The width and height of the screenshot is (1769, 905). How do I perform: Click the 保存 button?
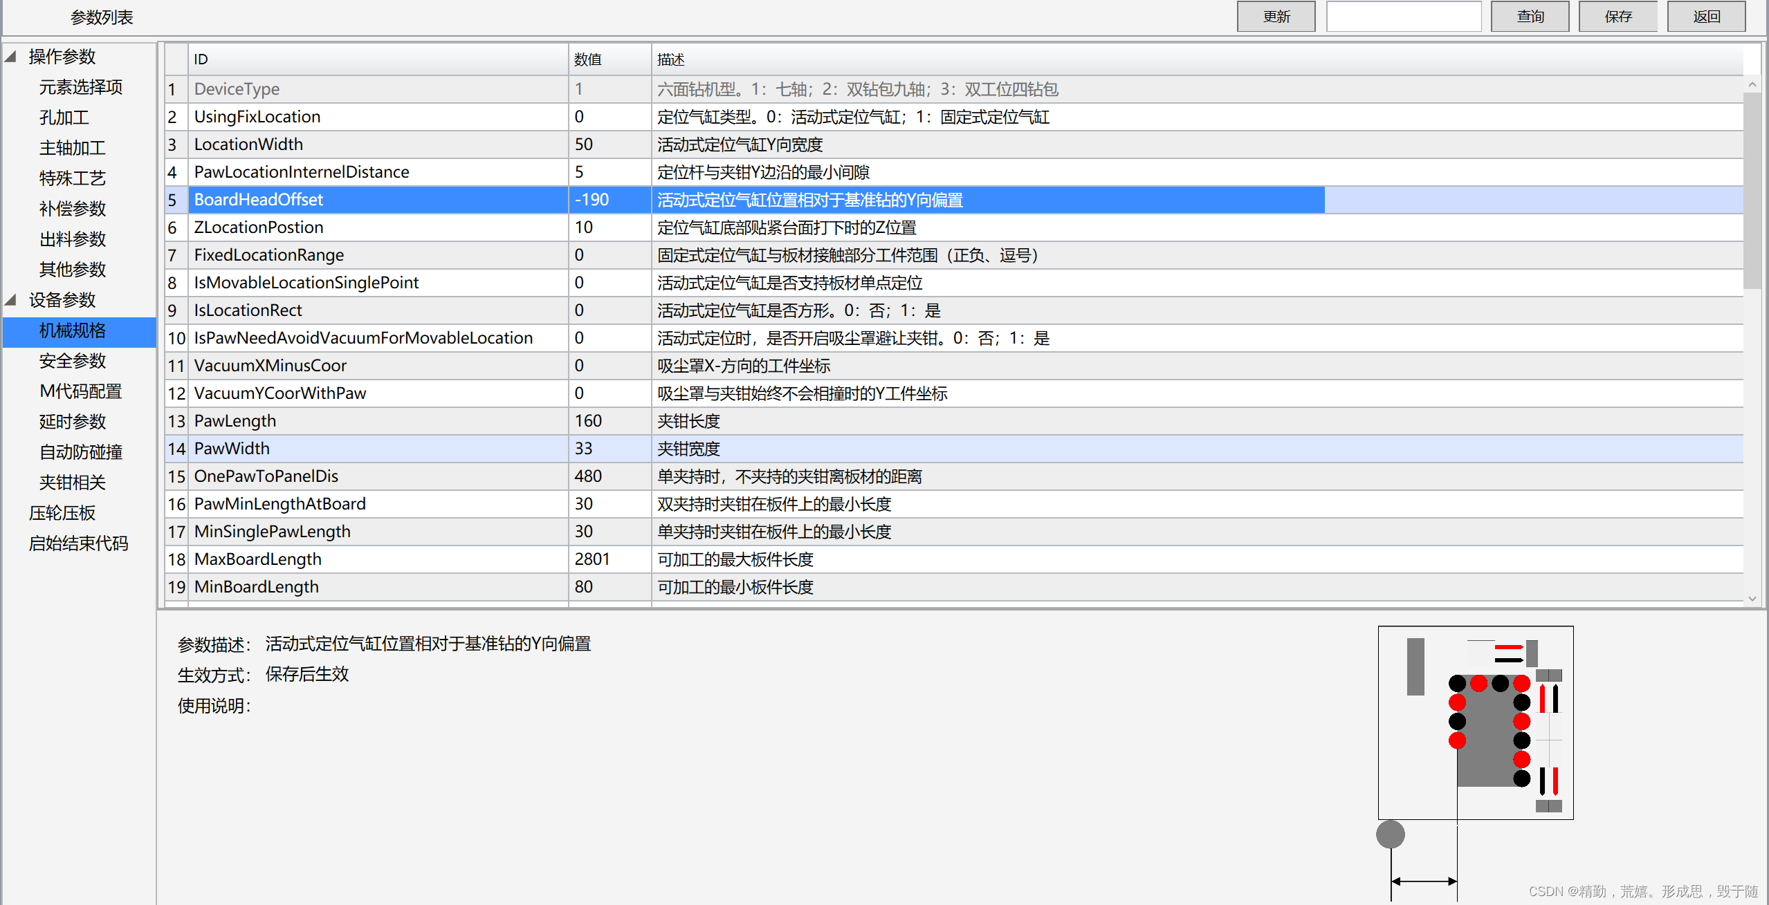coord(1617,17)
